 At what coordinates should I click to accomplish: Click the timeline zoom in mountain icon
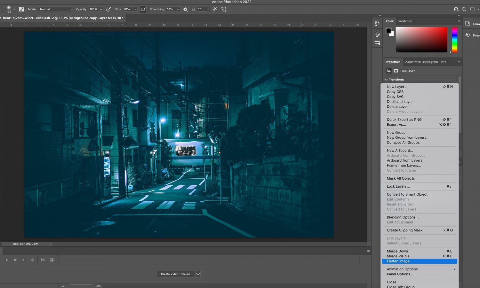pos(99,285)
